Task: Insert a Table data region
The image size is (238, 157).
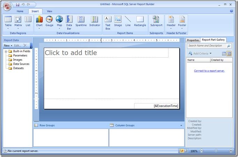Action: 8,22
